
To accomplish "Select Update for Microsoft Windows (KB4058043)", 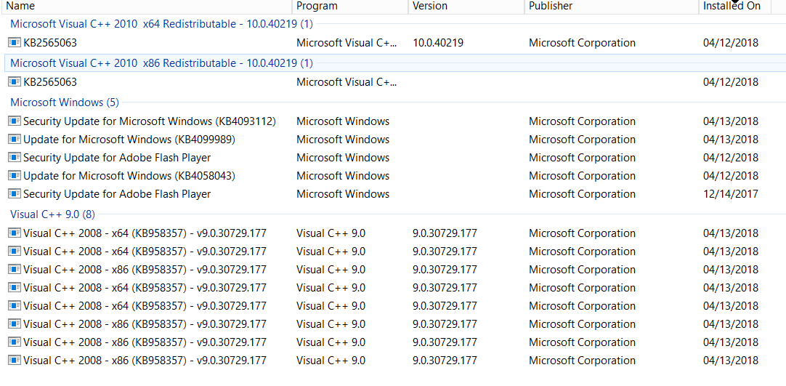I will click(x=129, y=176).
